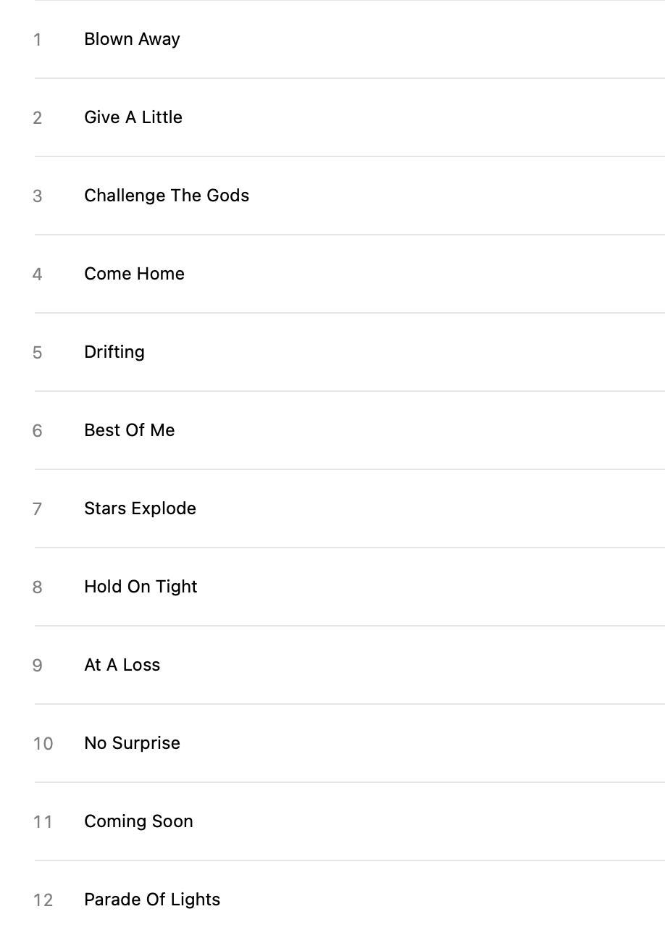The width and height of the screenshot is (665, 930).
Task: Select the Stars Explode song
Action: coord(140,508)
